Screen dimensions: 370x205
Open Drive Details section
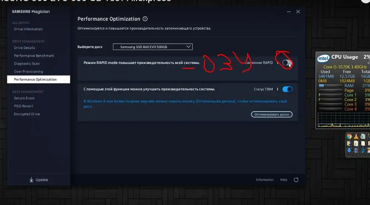tap(24, 48)
